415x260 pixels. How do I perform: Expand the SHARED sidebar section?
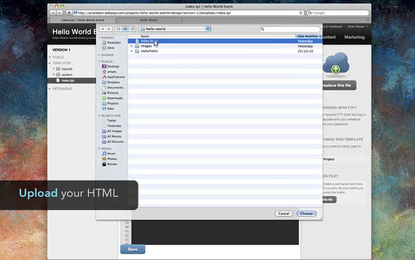pos(99,55)
